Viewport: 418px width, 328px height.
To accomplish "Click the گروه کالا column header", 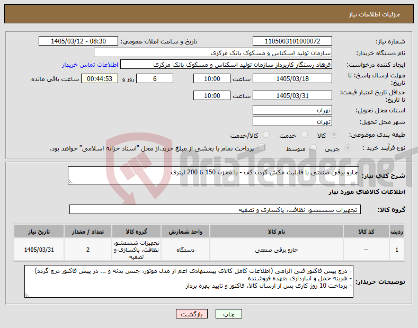I will coord(136,232).
